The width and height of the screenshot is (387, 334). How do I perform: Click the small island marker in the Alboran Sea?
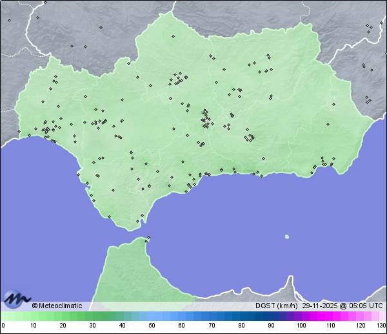click(x=287, y=236)
